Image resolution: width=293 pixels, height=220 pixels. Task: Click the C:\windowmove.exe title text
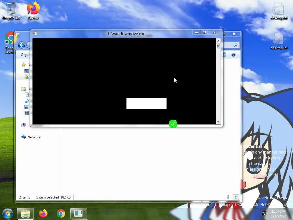click(x=126, y=34)
